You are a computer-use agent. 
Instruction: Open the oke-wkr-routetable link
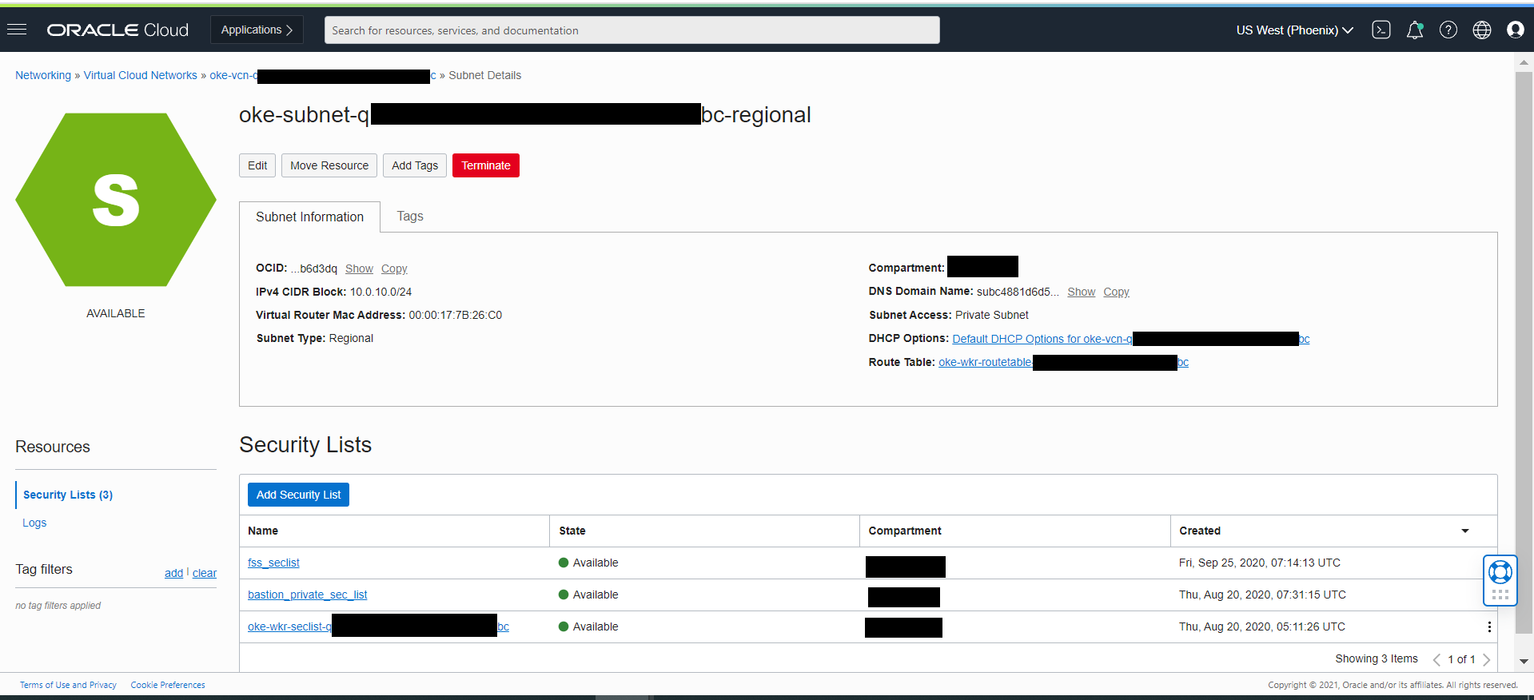(x=1063, y=362)
